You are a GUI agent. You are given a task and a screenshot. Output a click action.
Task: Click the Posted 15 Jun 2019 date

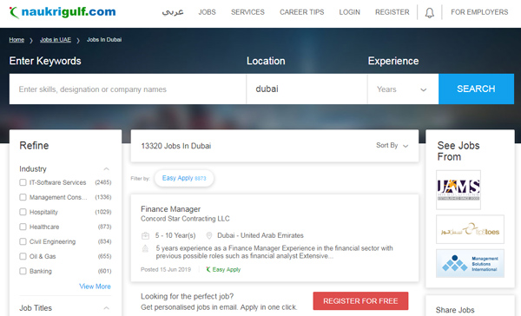point(166,269)
